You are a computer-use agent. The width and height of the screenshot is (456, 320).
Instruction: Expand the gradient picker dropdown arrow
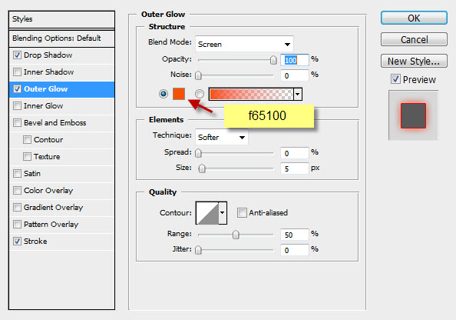click(x=298, y=94)
